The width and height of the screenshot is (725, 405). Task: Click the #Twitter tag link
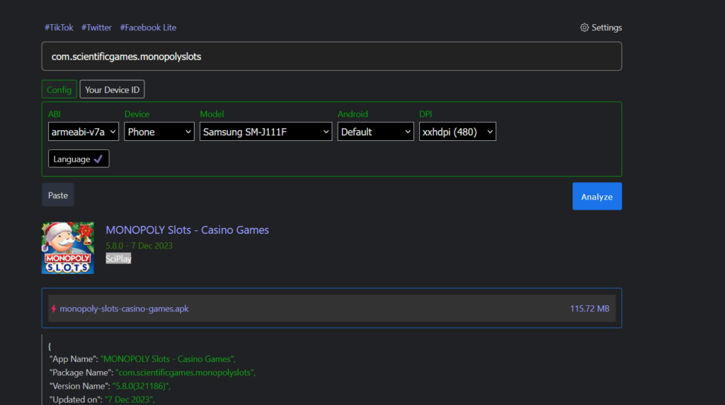point(96,28)
